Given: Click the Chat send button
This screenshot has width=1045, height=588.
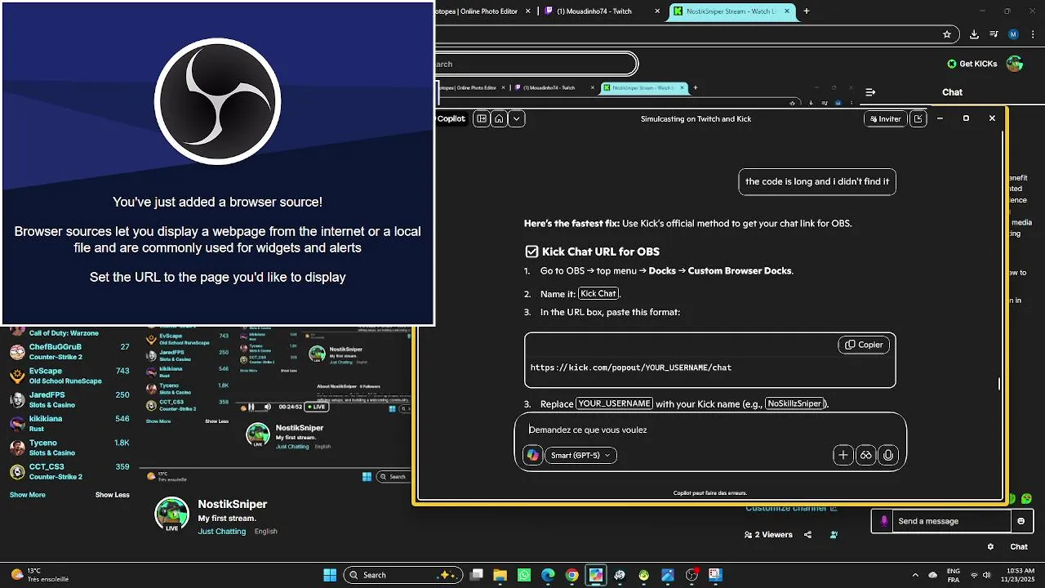Looking at the screenshot, I should coord(1019,547).
